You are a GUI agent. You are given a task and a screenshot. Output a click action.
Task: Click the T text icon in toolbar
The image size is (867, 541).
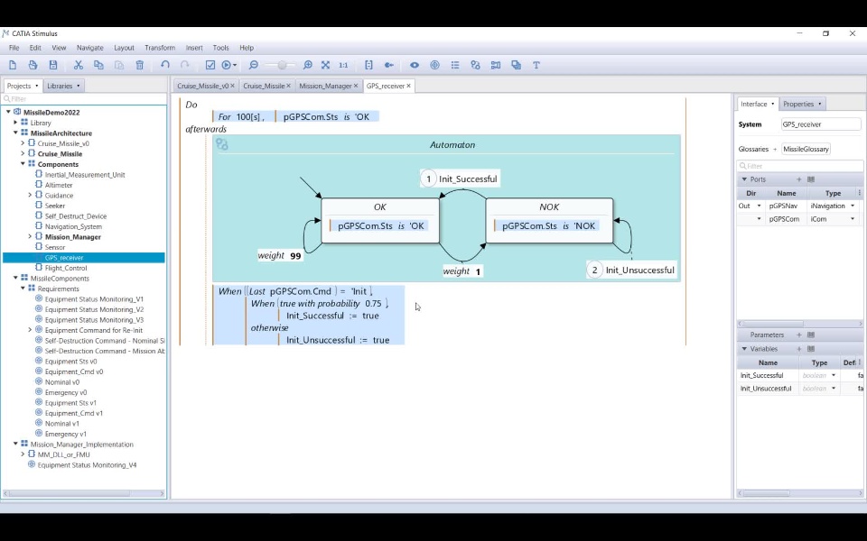point(536,65)
